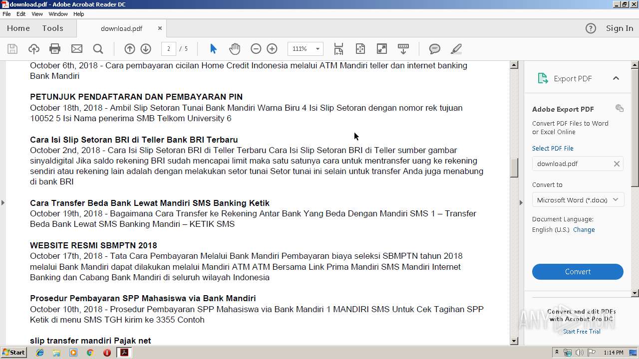Zoom in with the plus icon
This screenshot has width=639, height=359.
[272, 49]
